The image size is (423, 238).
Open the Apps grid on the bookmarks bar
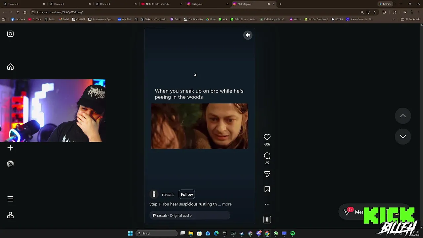4,19
